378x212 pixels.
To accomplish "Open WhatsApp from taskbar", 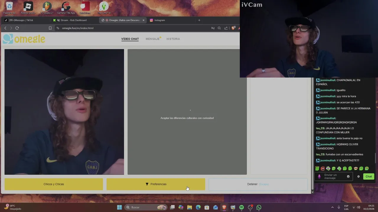I will [259, 207].
